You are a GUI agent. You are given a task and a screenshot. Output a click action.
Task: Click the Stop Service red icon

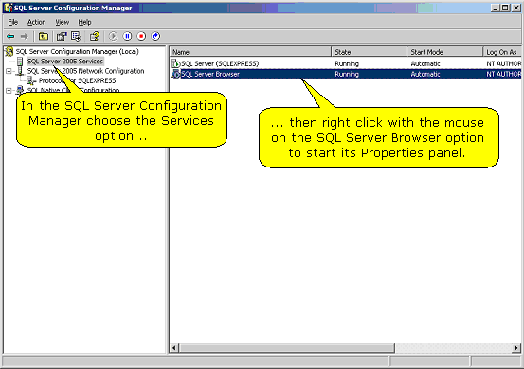141,36
